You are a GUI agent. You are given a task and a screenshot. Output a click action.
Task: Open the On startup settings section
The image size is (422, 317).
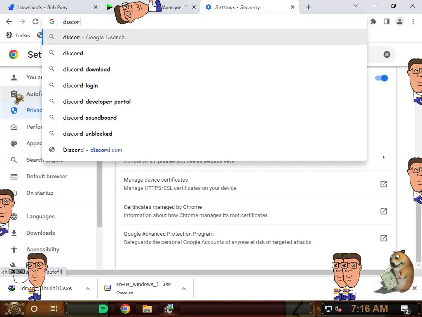tap(40, 193)
